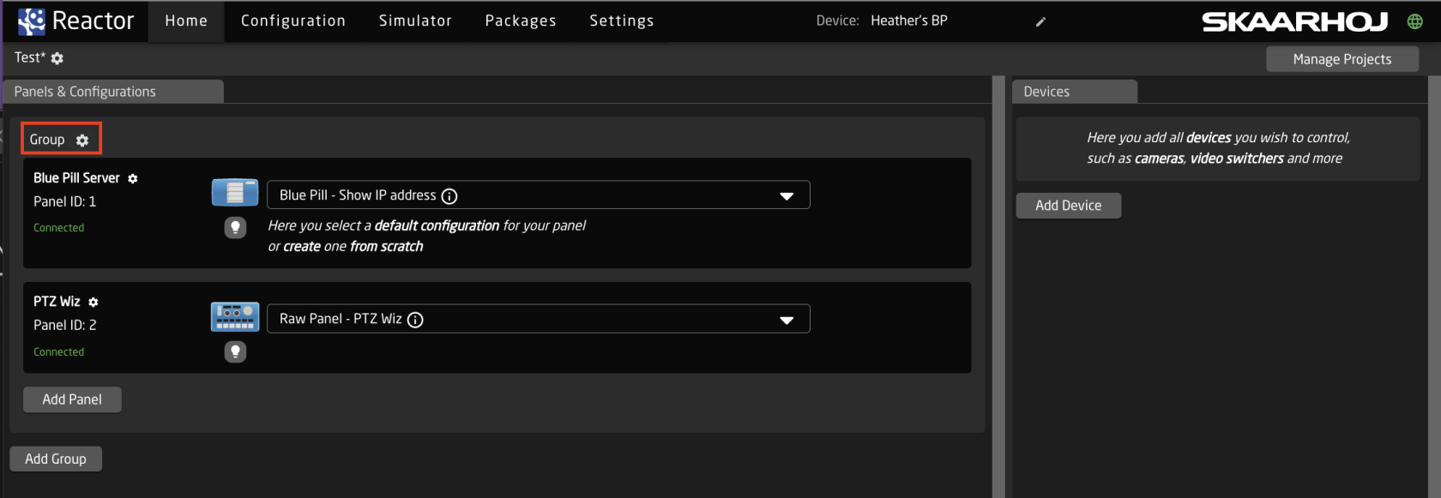Click Add Panel button

72,399
